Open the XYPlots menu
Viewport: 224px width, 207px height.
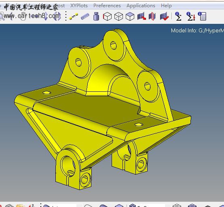(x=79, y=6)
